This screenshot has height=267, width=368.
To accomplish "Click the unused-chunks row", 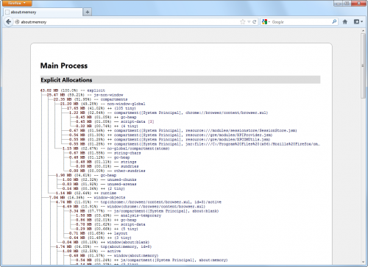I will coord(99,179).
